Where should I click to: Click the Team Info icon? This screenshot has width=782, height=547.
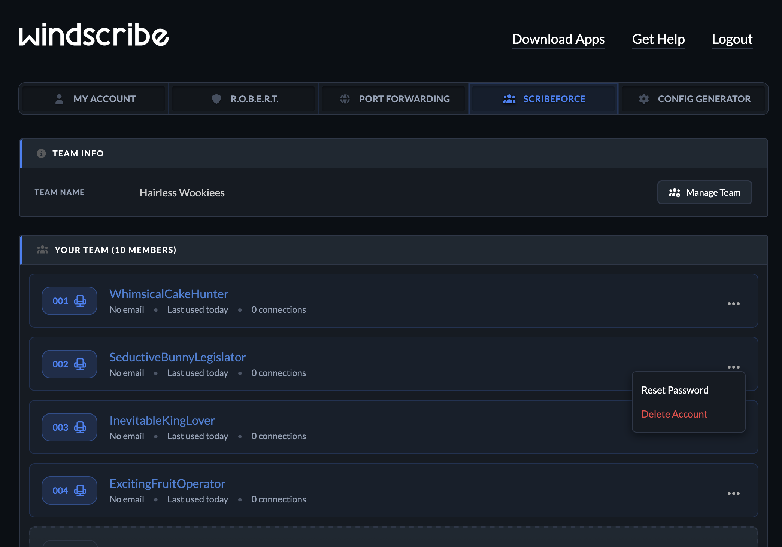tap(41, 153)
